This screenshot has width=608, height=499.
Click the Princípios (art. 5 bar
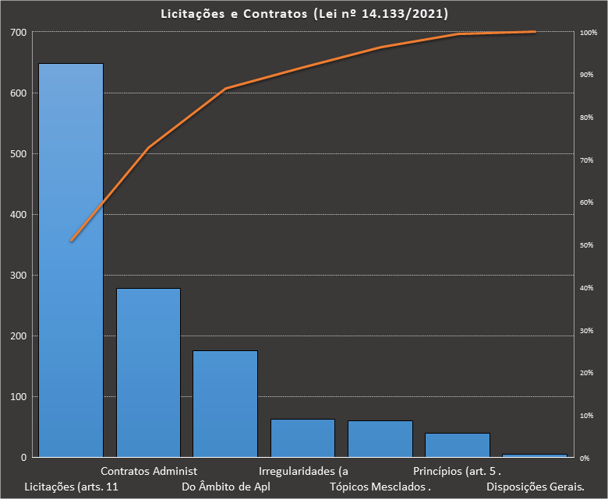tap(457, 445)
